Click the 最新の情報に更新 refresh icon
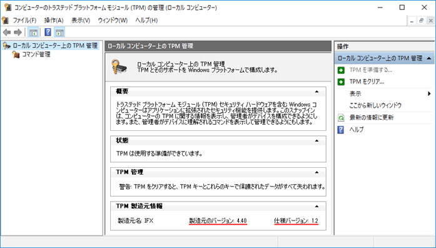 point(341,118)
